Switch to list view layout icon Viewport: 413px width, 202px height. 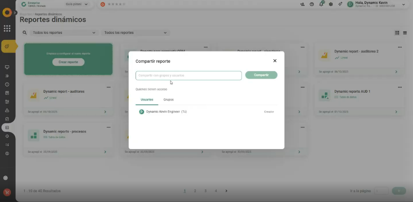405,33
